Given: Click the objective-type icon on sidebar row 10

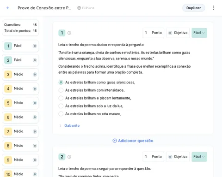Looking at the screenshot, I should [35, 174].
